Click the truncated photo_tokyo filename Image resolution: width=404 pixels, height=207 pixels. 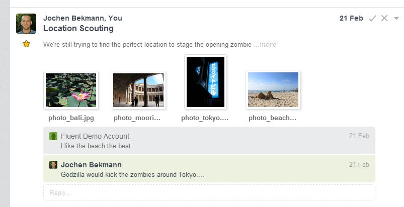point(205,118)
